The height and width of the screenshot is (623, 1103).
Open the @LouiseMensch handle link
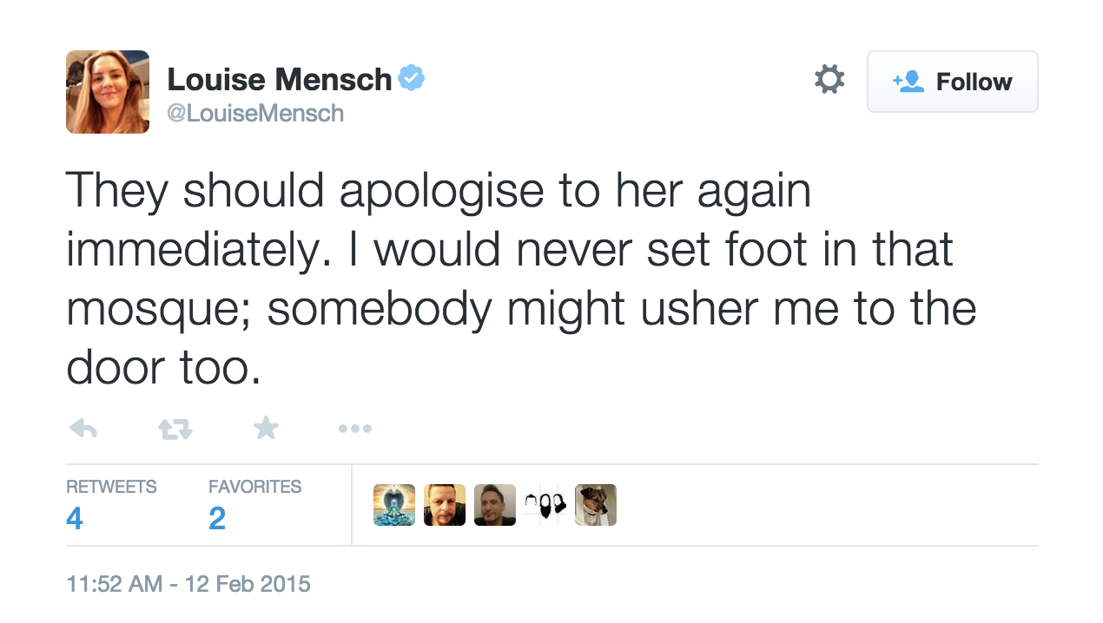click(x=255, y=114)
